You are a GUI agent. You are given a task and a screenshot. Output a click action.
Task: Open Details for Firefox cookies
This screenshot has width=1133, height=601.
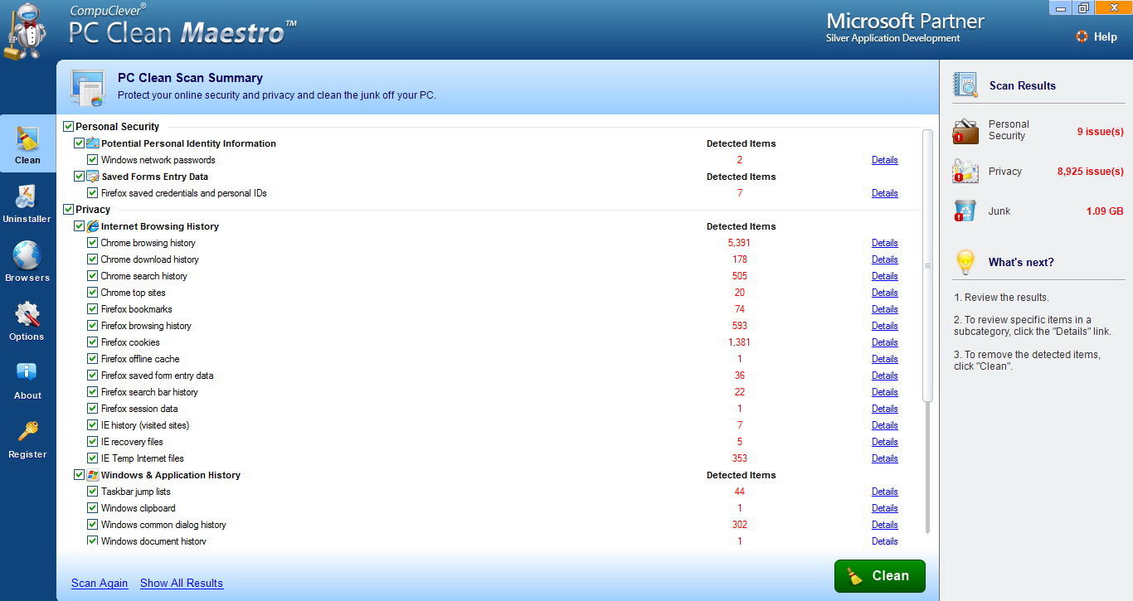(884, 342)
